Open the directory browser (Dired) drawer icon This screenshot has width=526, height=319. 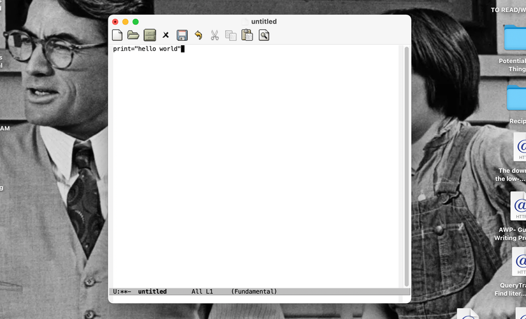(150, 35)
